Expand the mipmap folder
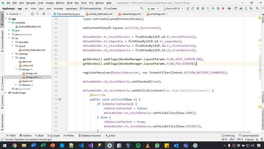 click(13, 54)
